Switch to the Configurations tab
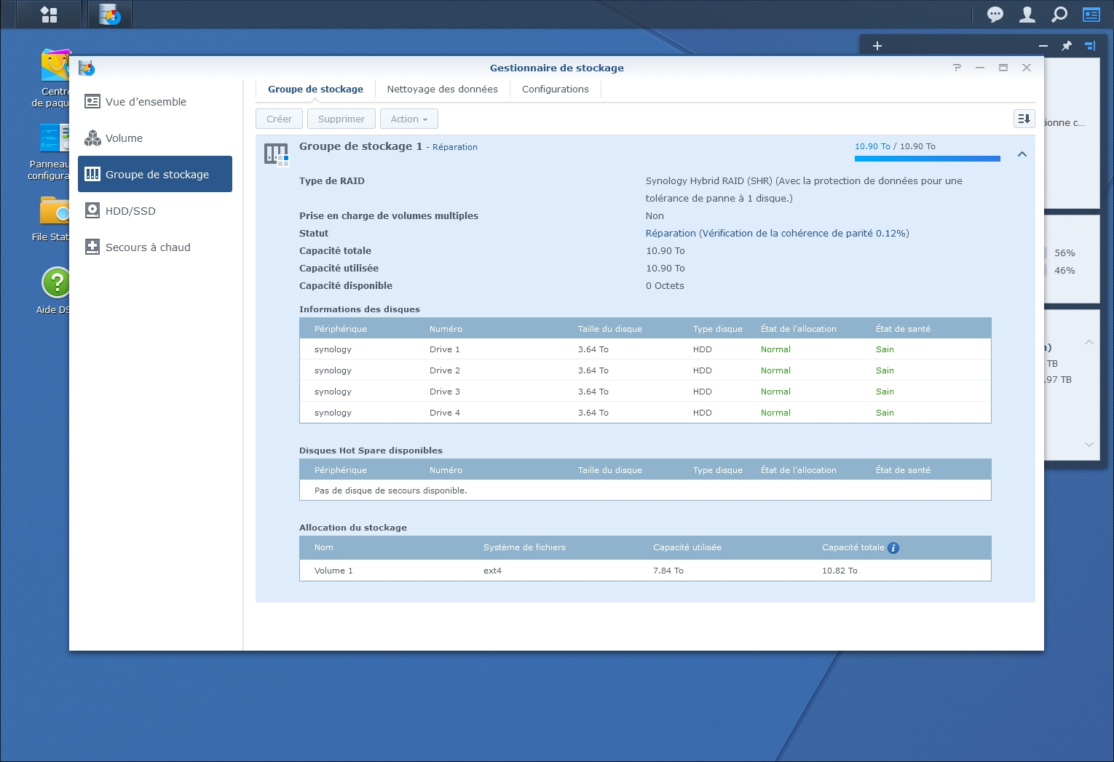Screen dimensions: 1114x762 coord(555,89)
